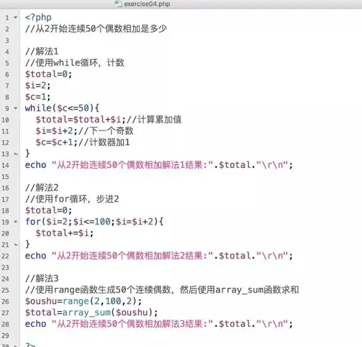The image size is (362, 347).
Task: Click the fold end marker at line 21
Action: tap(16, 245)
